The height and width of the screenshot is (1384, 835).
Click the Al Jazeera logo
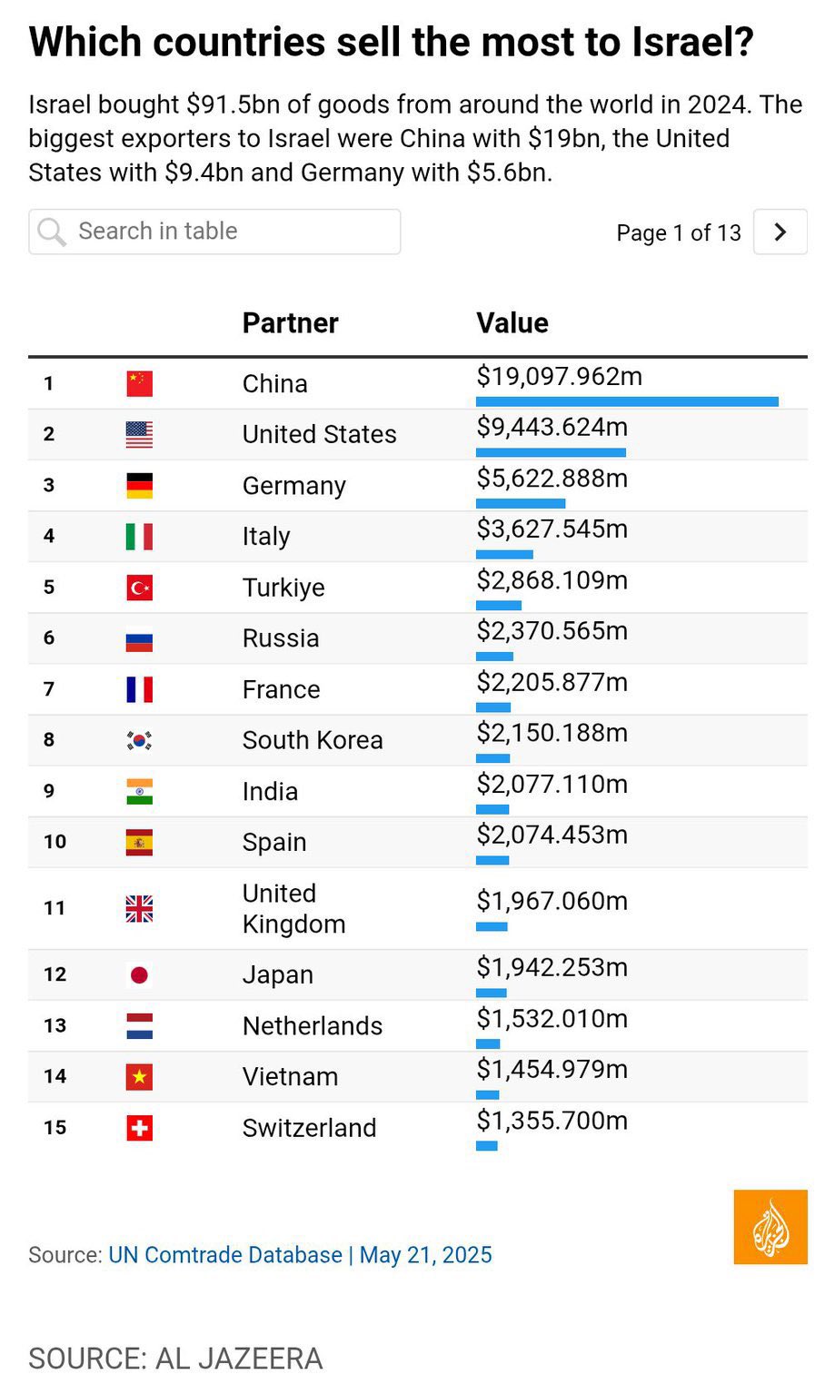[x=770, y=1226]
